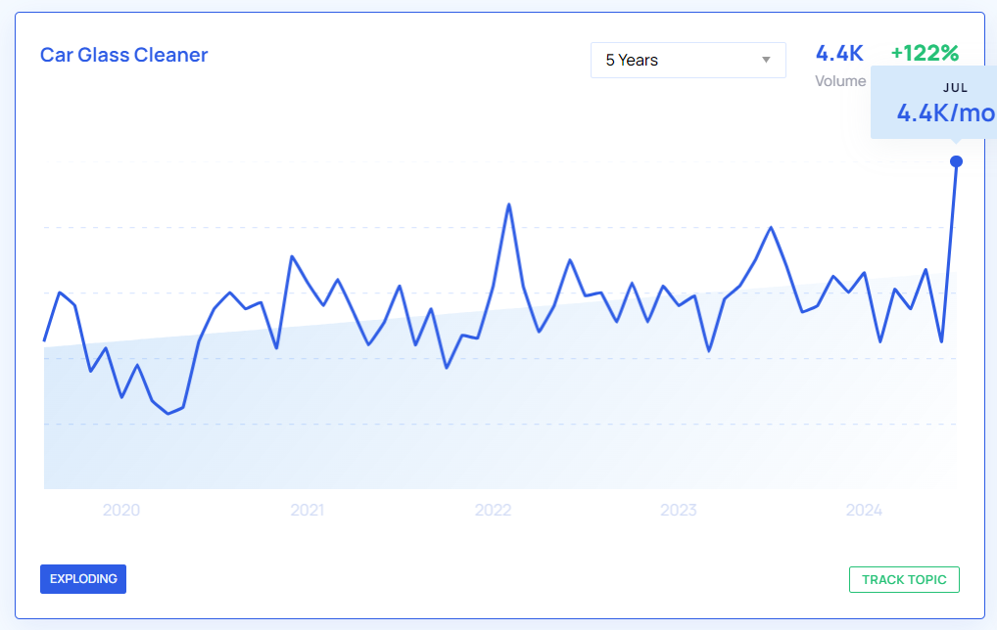Image resolution: width=997 pixels, height=630 pixels.
Task: Click the tall chart line spike in early 2022
Action: (x=508, y=204)
